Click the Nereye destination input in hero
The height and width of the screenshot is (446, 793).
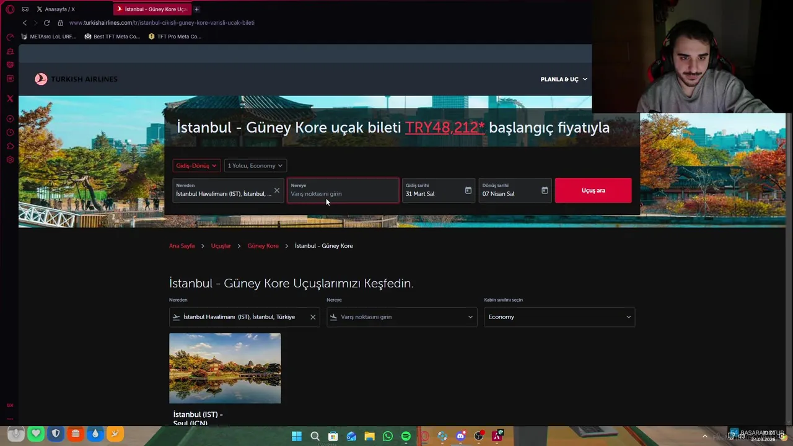click(343, 190)
